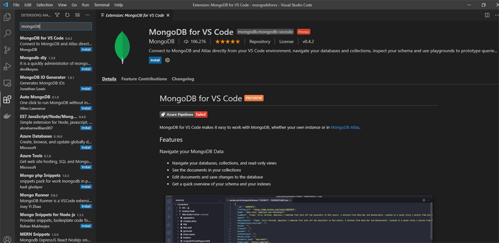The height and width of the screenshot is (243, 499).
Task: Open the Source Control view
Action: tap(7, 50)
